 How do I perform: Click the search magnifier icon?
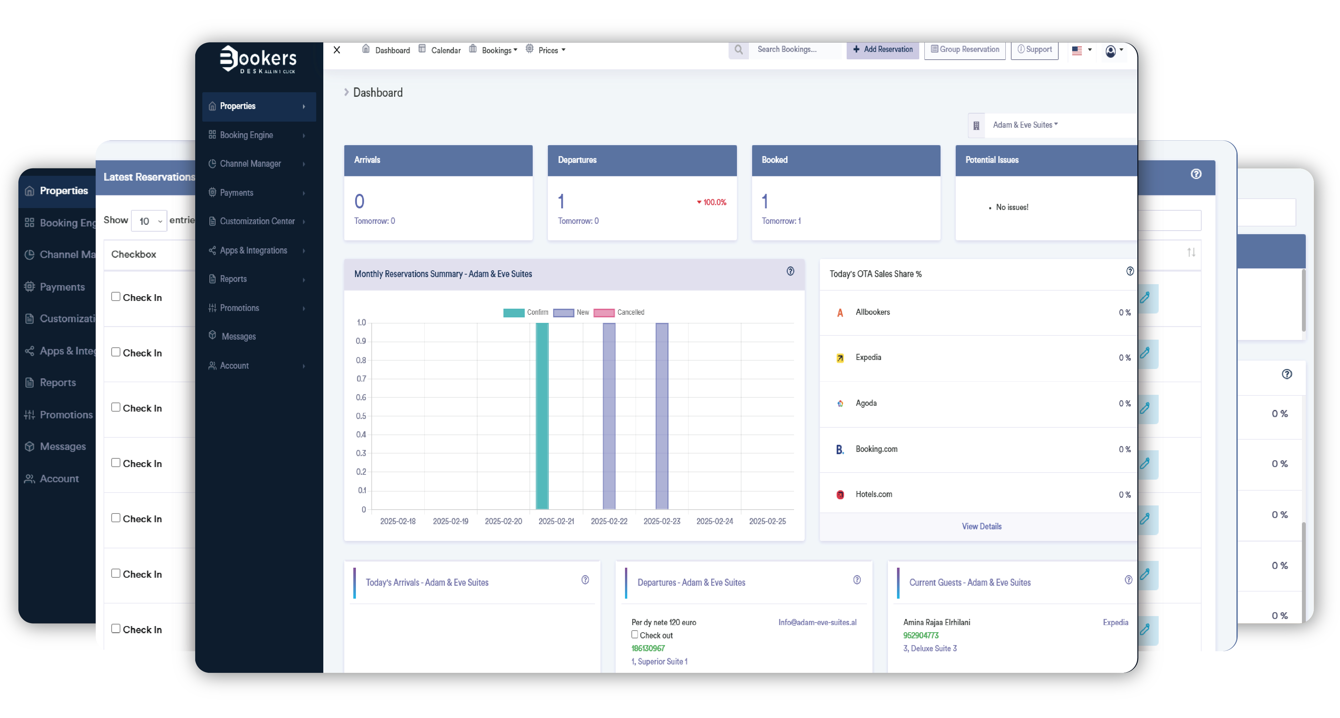(738, 50)
